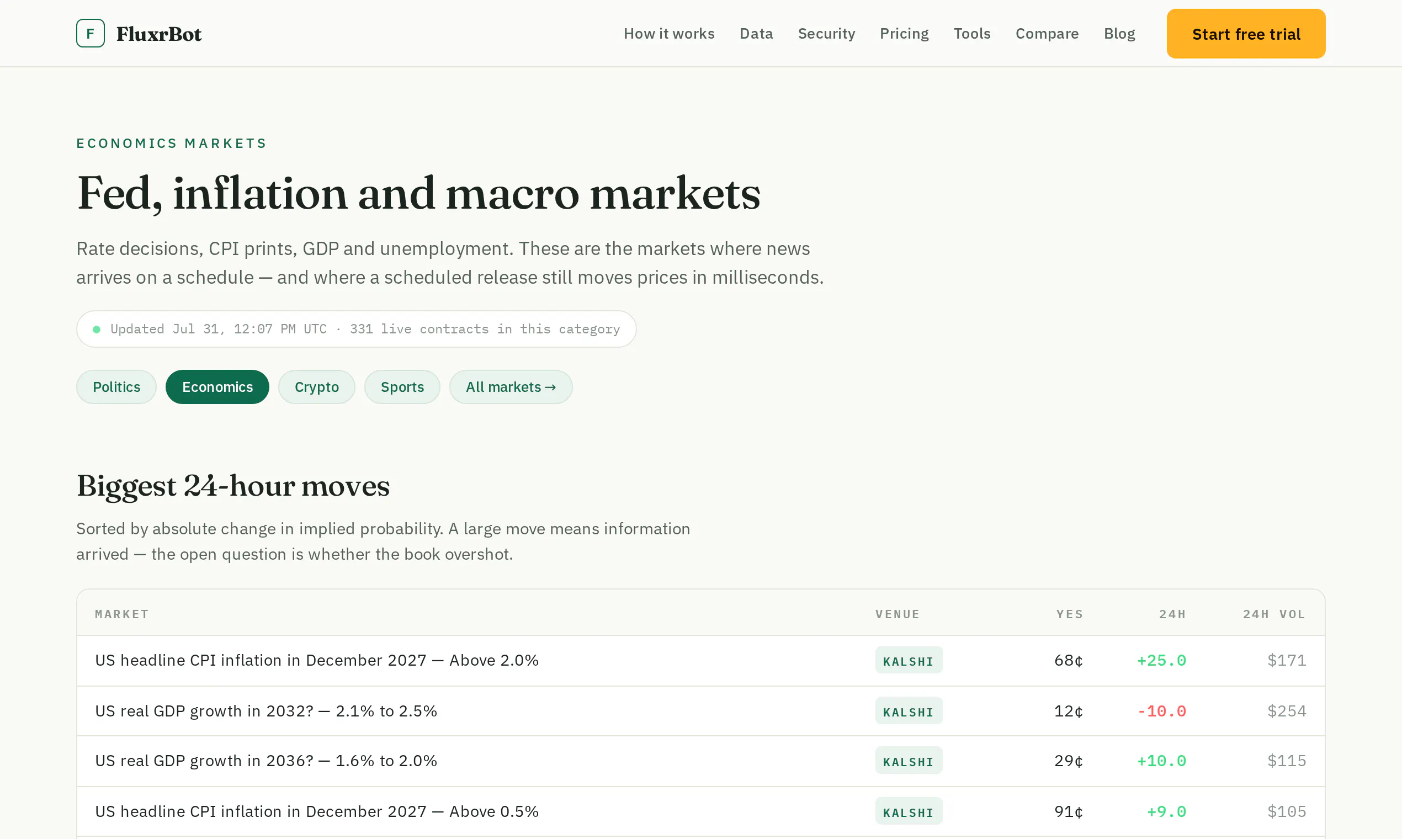Image resolution: width=1402 pixels, height=839 pixels.
Task: Click the MARKET column header
Action: 122,614
